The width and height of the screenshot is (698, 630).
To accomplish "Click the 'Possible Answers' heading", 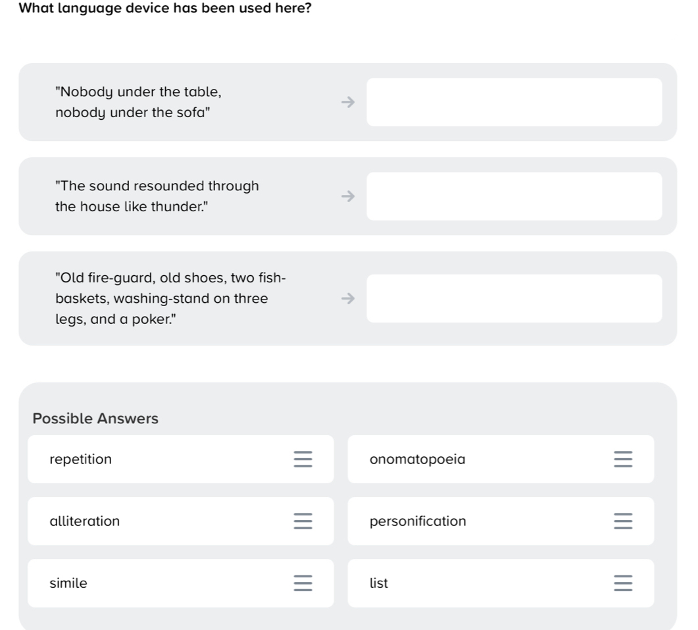I will [95, 419].
